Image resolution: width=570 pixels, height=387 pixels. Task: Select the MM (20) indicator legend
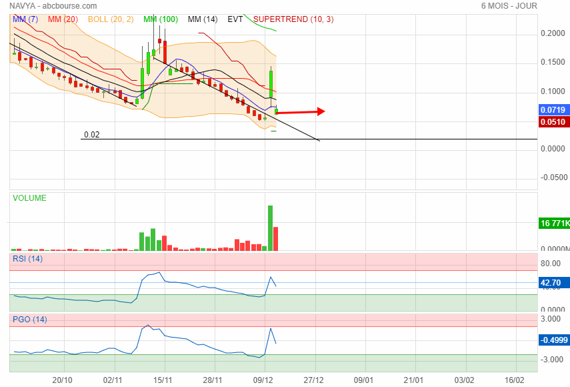(x=63, y=19)
